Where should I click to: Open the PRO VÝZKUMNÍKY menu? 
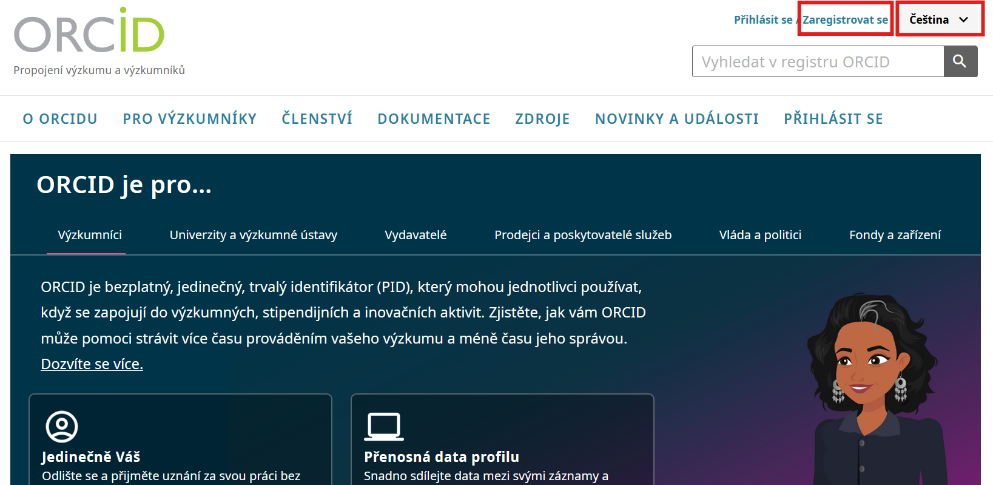pyautogui.click(x=190, y=119)
